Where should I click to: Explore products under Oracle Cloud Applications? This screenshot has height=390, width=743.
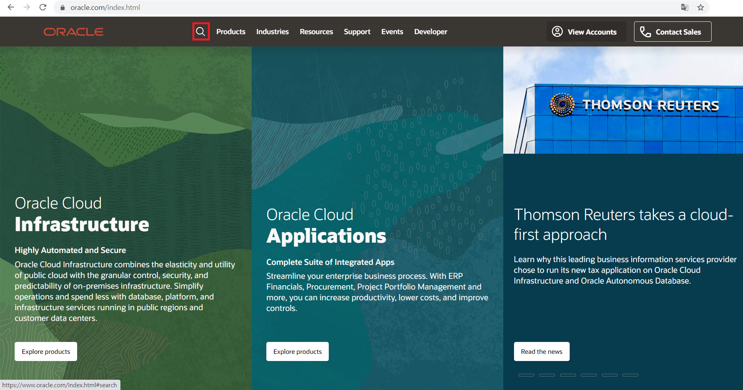pos(297,351)
